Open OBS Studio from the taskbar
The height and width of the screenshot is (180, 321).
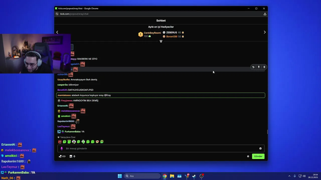[x=201, y=176]
